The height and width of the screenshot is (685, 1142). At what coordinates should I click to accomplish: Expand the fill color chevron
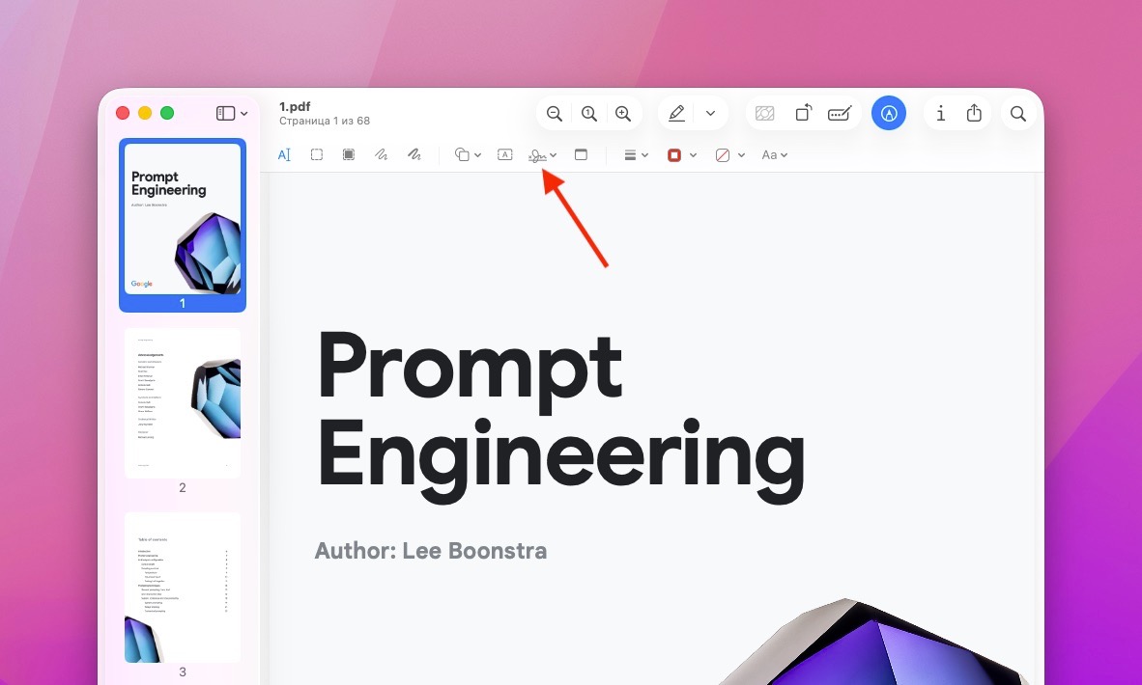point(741,155)
